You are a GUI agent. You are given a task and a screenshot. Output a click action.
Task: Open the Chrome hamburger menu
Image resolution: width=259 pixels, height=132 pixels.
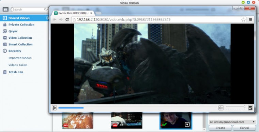point(250,20)
